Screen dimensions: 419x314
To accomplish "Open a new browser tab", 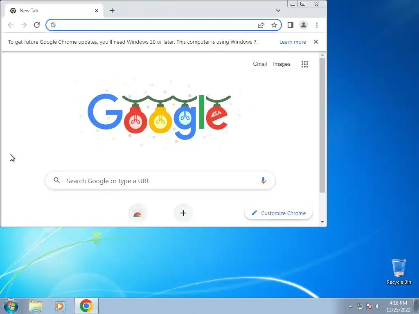I will pyautogui.click(x=112, y=11).
